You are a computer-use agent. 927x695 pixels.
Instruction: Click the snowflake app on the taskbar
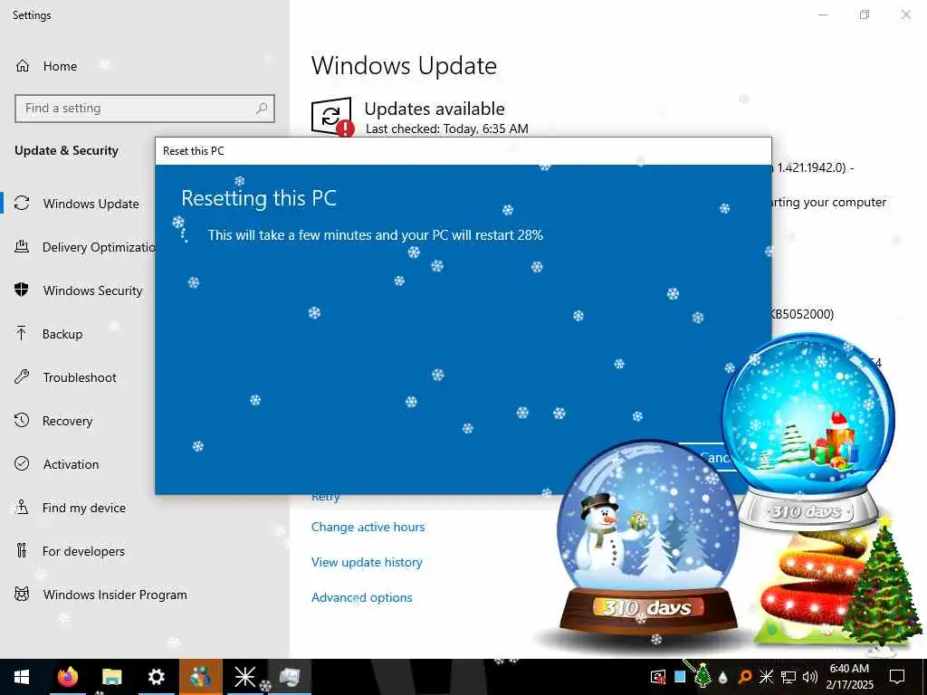pyautogui.click(x=244, y=677)
